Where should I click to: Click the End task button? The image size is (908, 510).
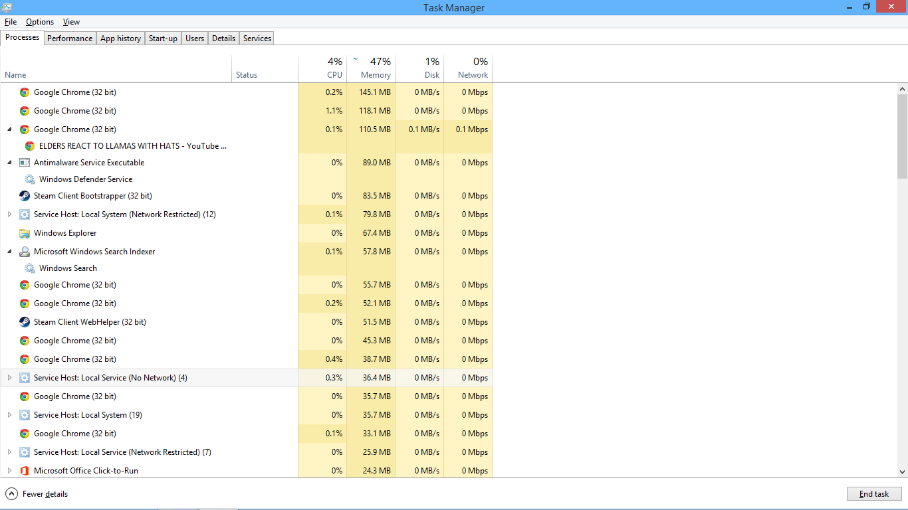(874, 494)
